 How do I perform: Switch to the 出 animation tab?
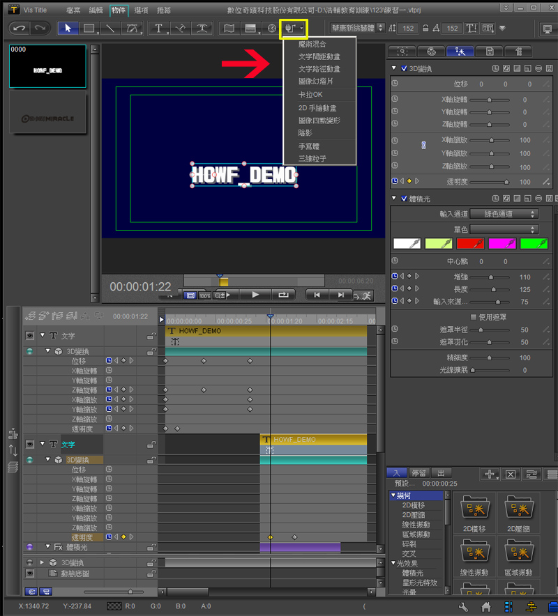[x=441, y=473]
